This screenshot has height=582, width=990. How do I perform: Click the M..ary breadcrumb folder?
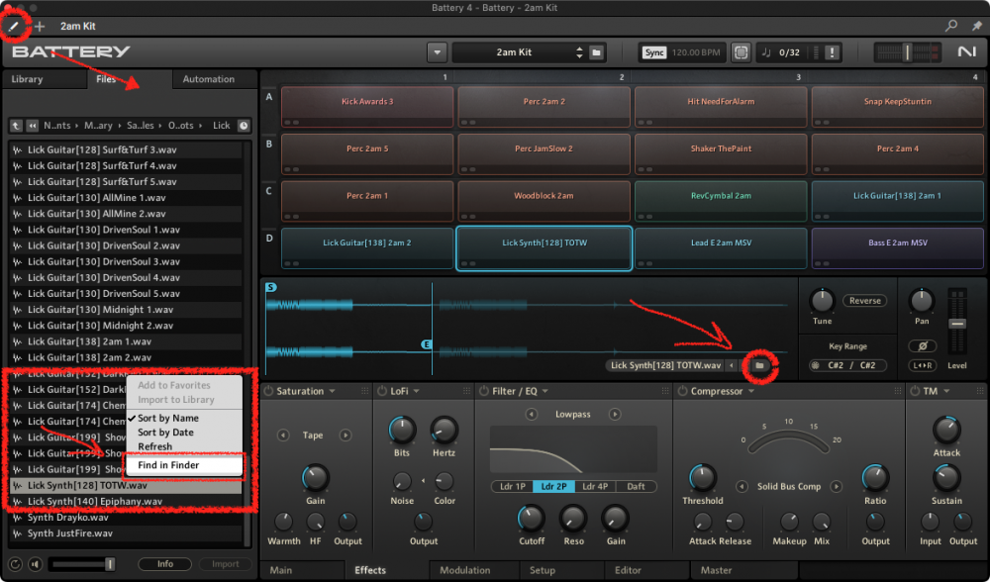[98, 126]
